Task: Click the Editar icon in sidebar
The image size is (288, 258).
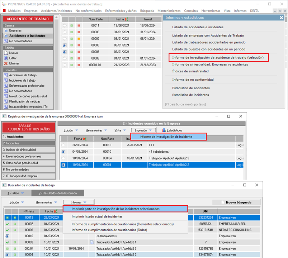Action: tap(6, 58)
